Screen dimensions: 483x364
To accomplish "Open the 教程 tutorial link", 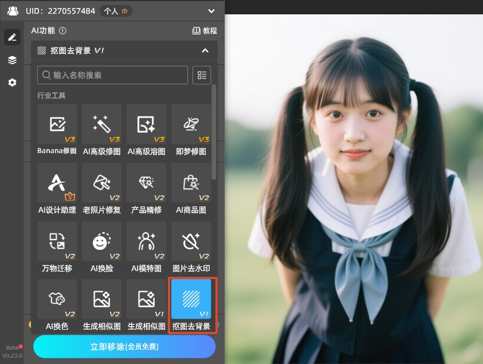I will [x=205, y=31].
